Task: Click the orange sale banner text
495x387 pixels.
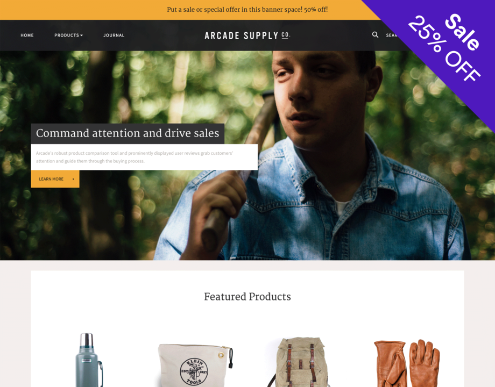Action: pos(247,10)
